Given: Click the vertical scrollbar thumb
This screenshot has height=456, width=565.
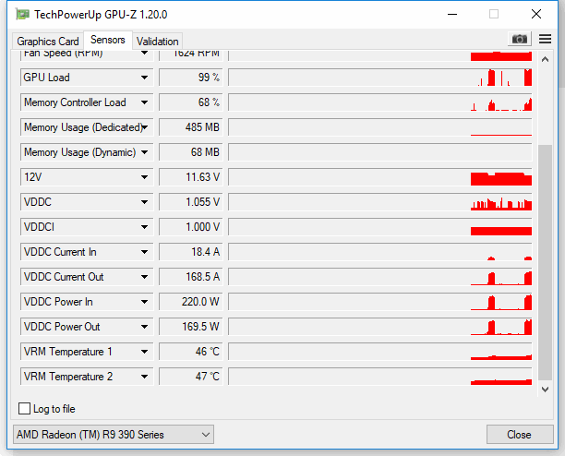Looking at the screenshot, I should click(545, 262).
